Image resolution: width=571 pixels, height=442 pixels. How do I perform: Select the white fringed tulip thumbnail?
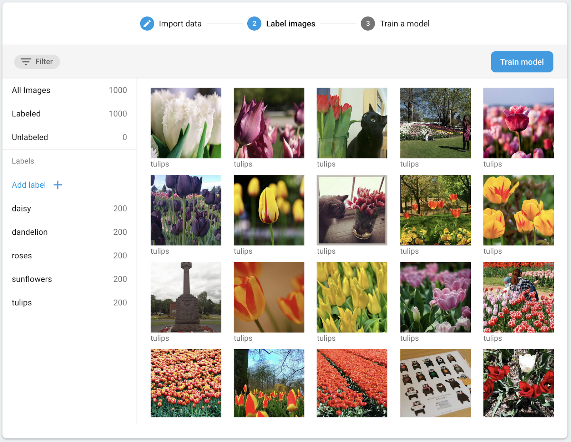(x=186, y=123)
